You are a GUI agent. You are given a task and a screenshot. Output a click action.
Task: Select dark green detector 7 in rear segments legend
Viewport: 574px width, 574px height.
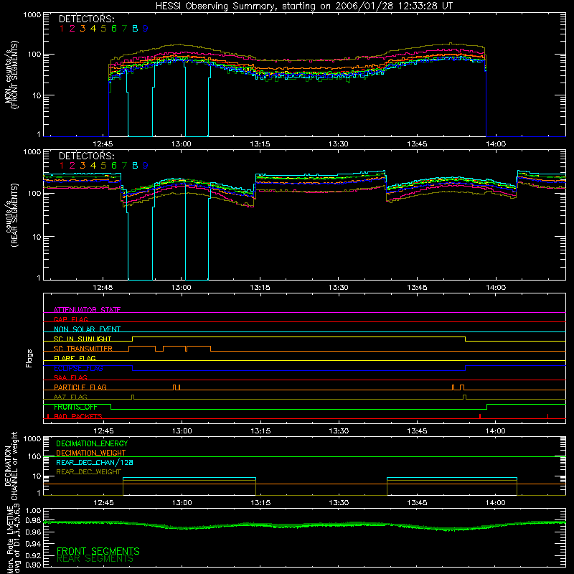click(124, 166)
